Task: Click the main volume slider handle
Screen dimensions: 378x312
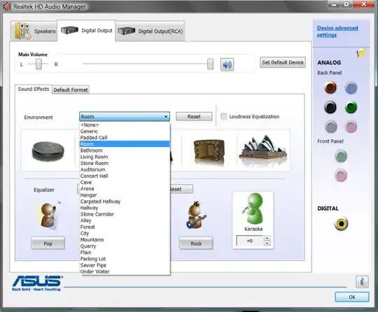Action: (210, 64)
